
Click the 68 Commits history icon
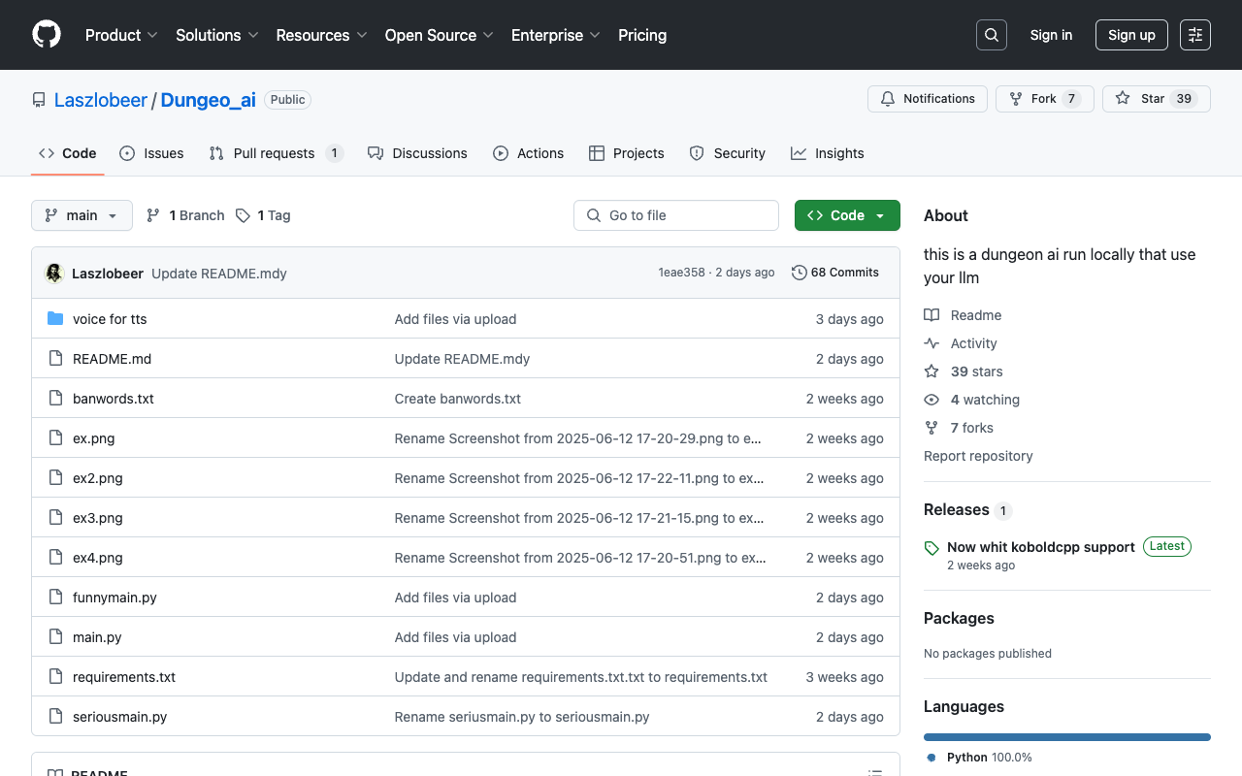pyautogui.click(x=800, y=273)
